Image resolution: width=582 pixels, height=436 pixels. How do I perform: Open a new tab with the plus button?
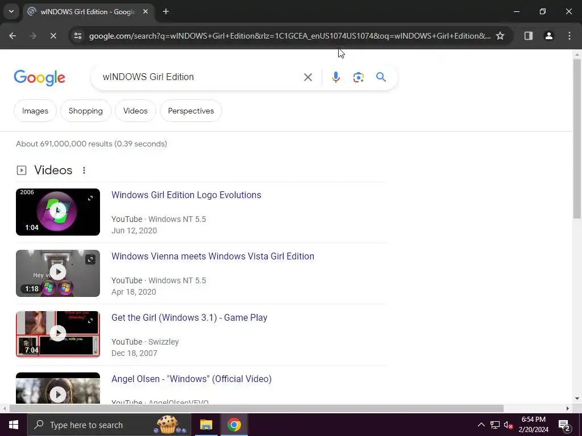tap(166, 11)
